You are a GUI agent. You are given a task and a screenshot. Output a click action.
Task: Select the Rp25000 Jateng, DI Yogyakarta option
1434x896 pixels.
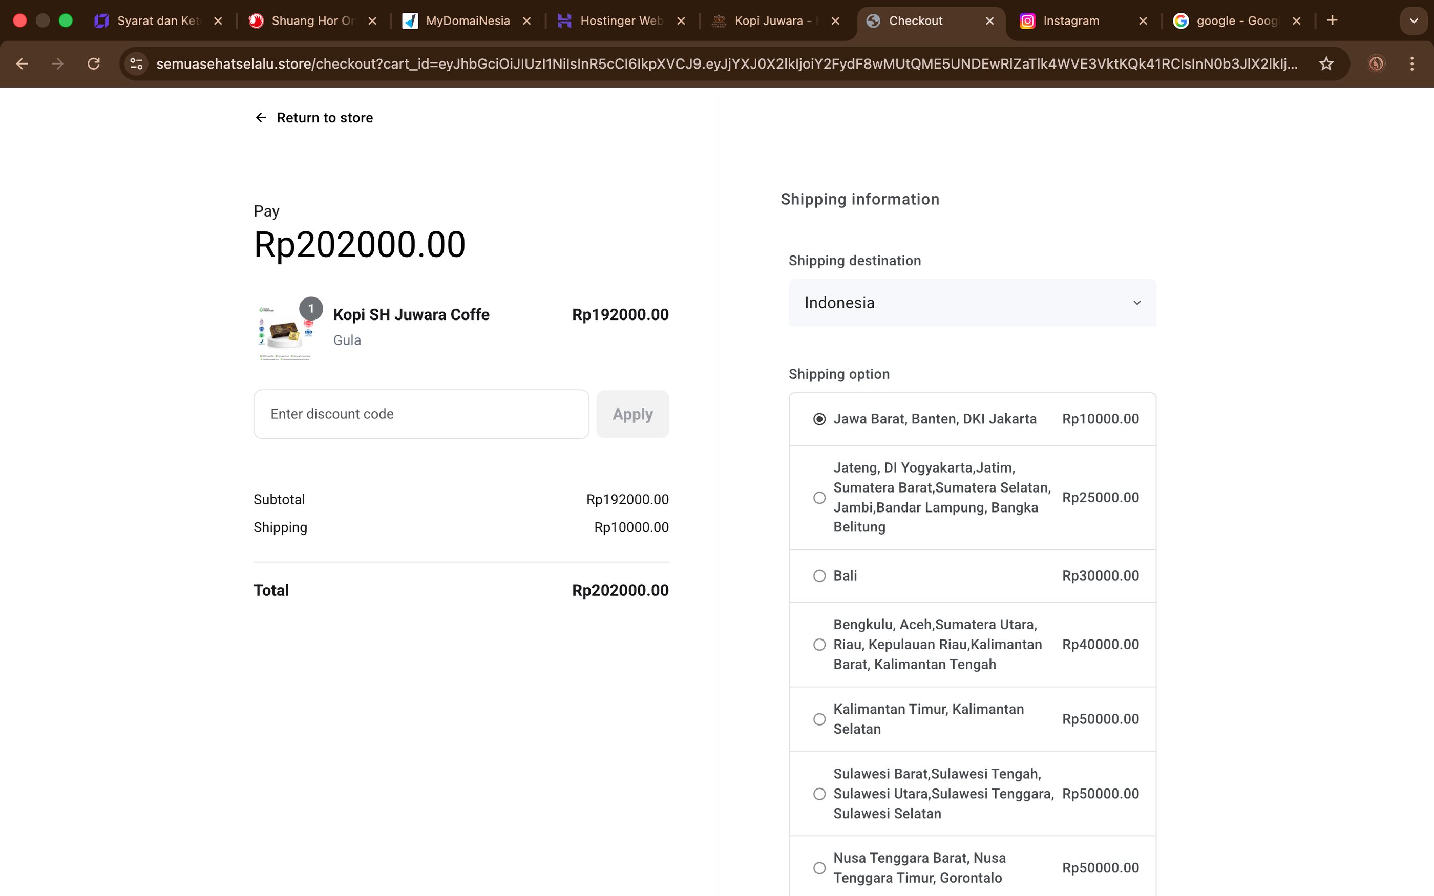(x=819, y=498)
